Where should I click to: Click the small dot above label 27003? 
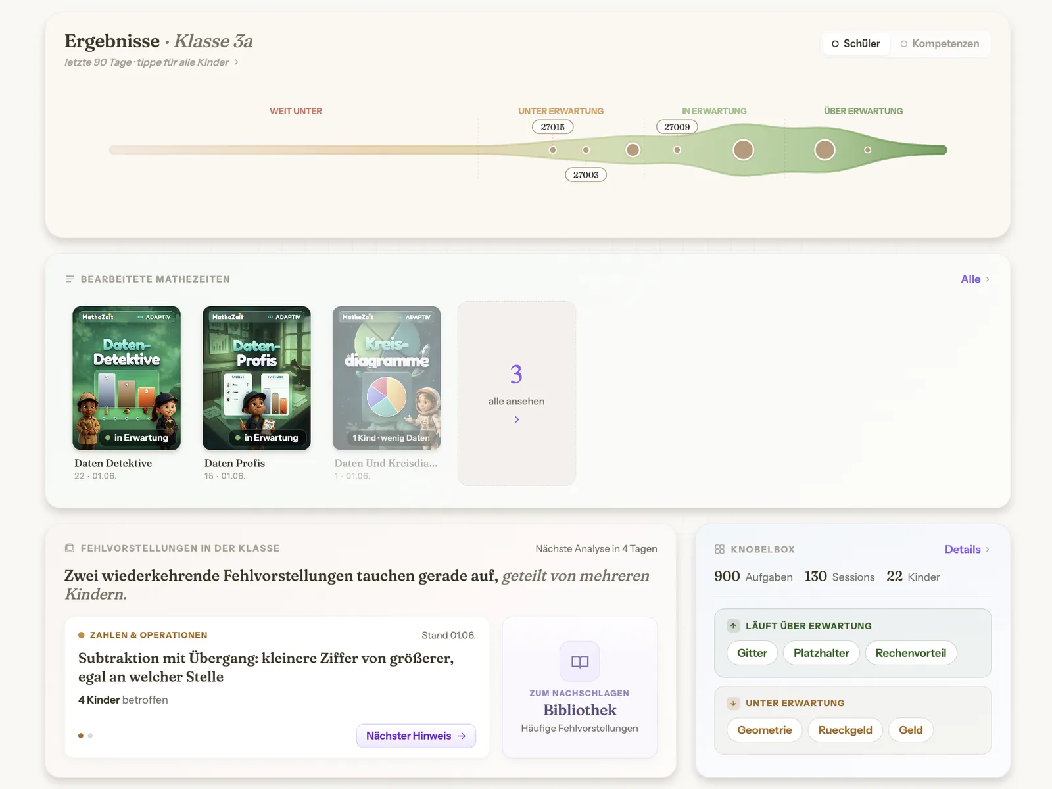pyautogui.click(x=586, y=150)
